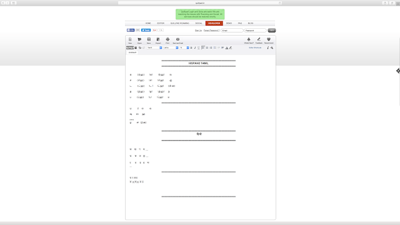Click the Open document folder icon
This screenshot has height=225, width=400.
click(139, 40)
